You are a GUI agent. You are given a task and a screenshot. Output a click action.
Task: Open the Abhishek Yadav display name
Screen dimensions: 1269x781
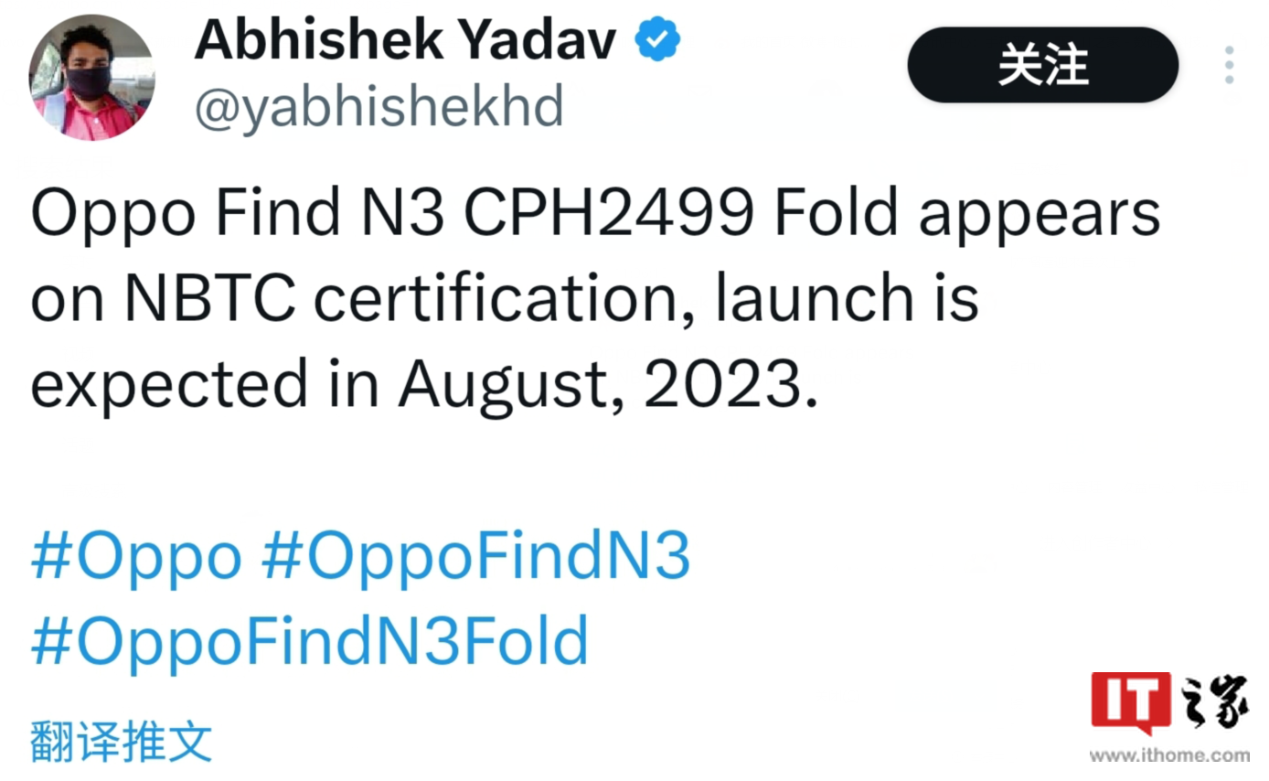point(405,40)
